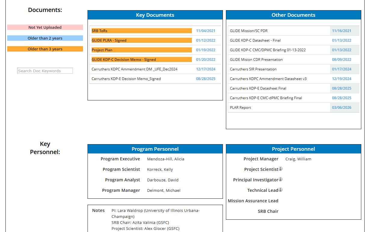The width and height of the screenshot is (370, 232).
Task: Click the Not Yet Uploaded legend swatch
Action: click(45, 27)
